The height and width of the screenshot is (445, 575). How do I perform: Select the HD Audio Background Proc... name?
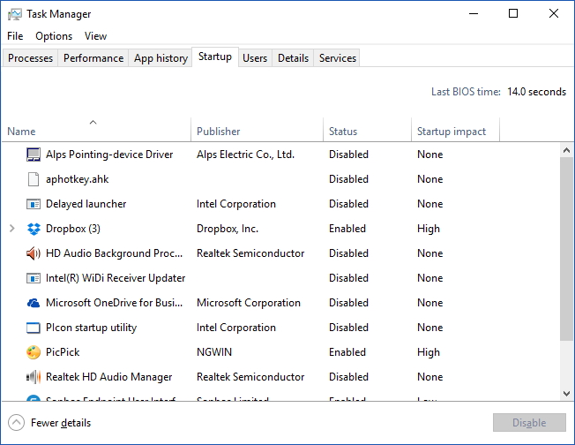coord(114,253)
